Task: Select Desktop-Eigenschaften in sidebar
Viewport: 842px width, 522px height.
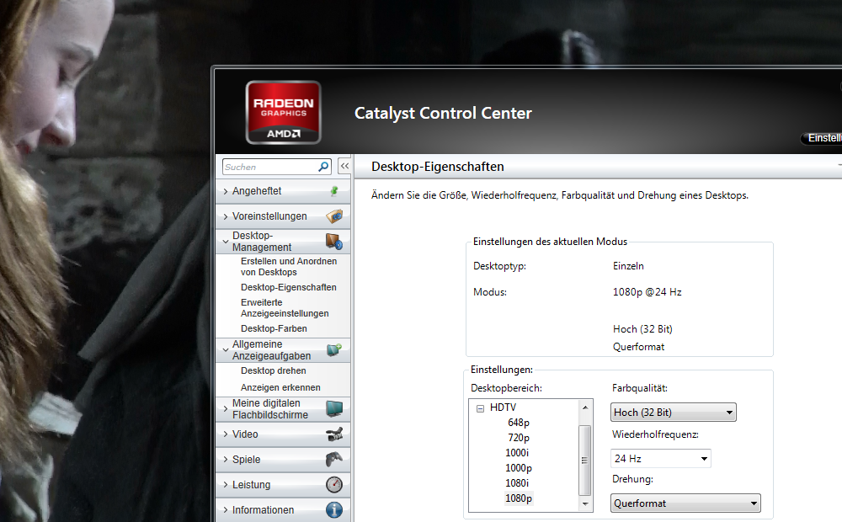Action: (288, 287)
